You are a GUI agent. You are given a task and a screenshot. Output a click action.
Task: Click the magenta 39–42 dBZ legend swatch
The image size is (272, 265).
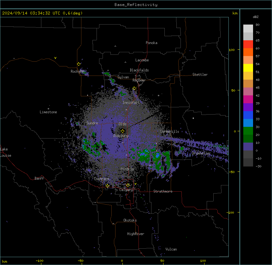(x=248, y=99)
